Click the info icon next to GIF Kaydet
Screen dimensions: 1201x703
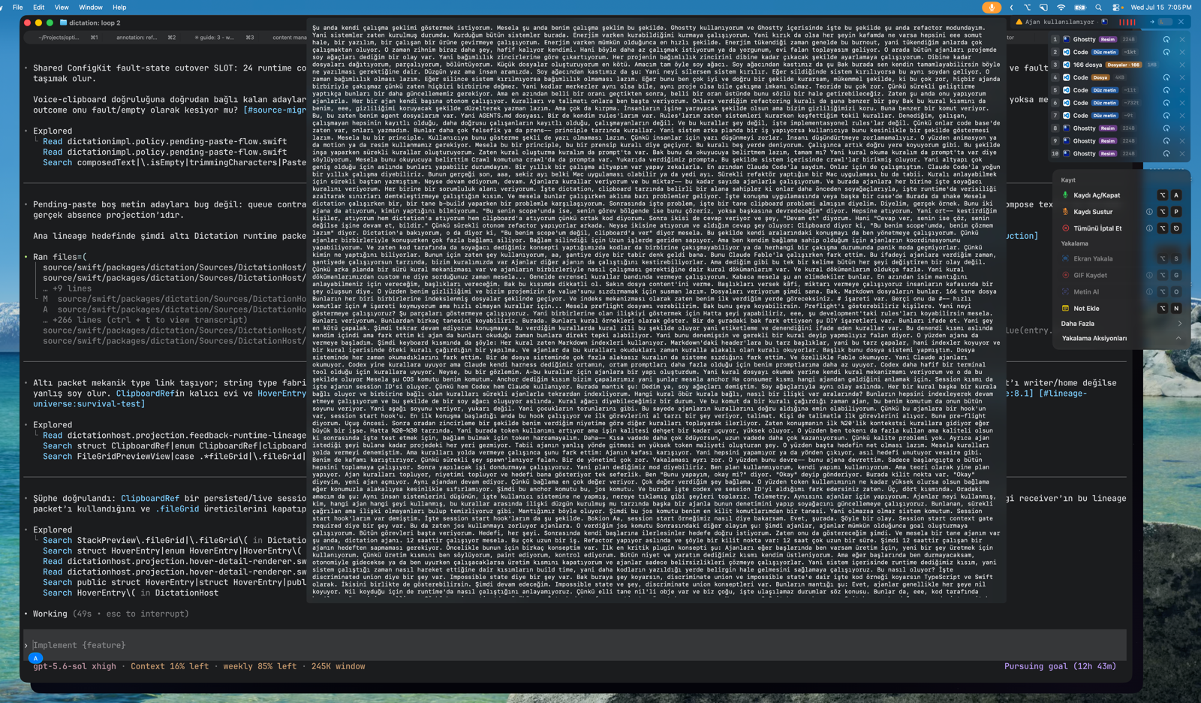click(x=1149, y=275)
